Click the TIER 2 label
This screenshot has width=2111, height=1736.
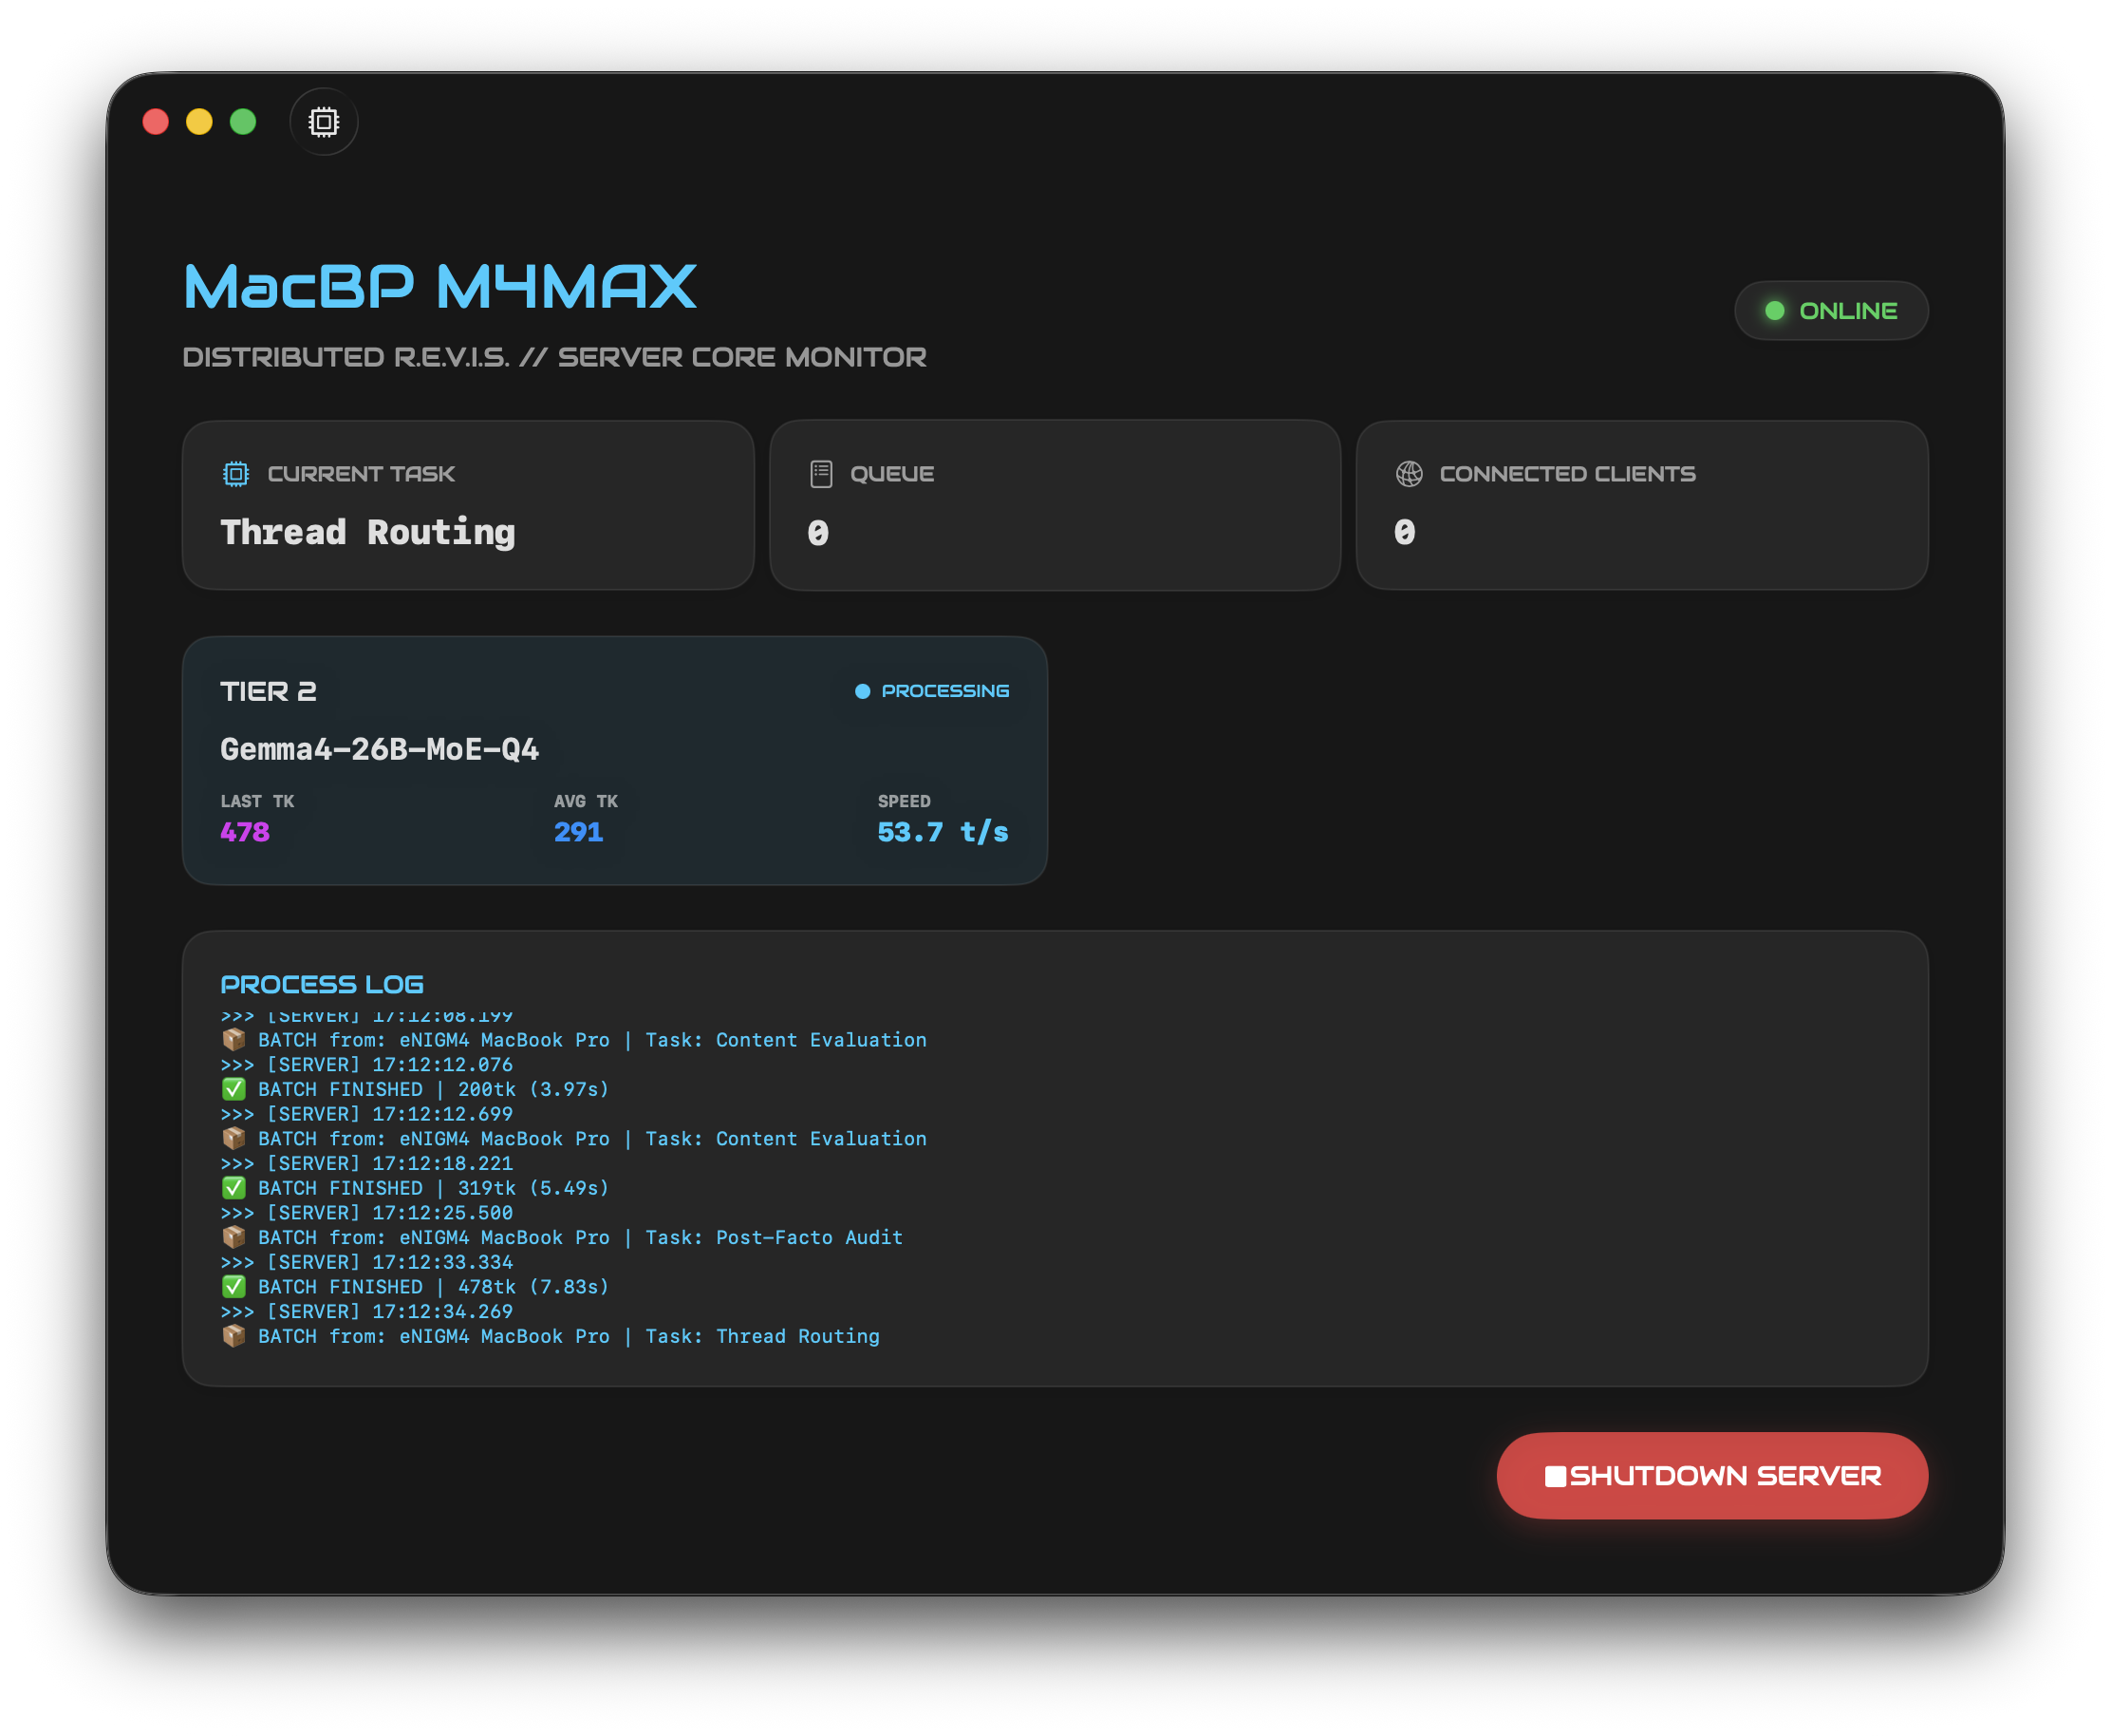click(269, 691)
